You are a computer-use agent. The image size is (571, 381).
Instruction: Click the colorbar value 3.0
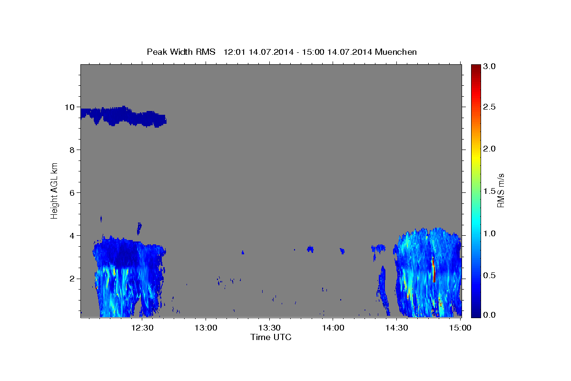point(490,66)
